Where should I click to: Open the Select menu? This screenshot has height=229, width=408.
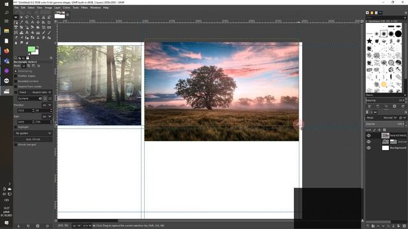pos(31,8)
